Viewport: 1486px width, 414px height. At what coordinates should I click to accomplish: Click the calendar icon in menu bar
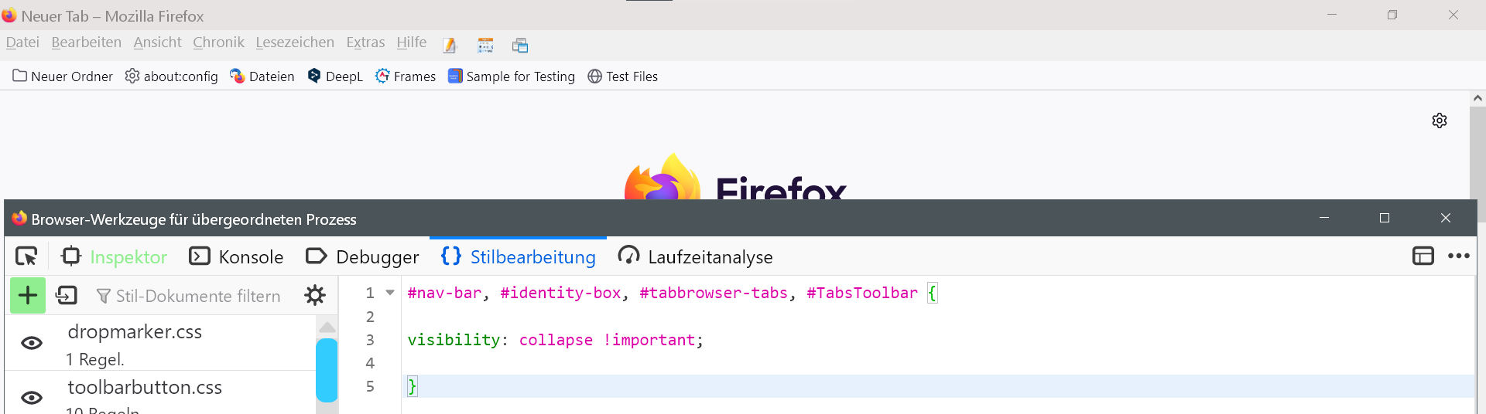(x=485, y=46)
